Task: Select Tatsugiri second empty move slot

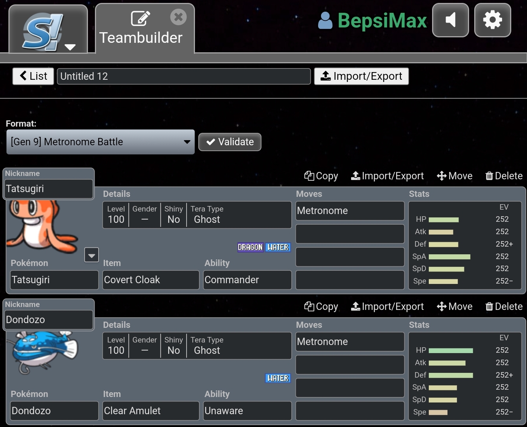Action: tap(350, 234)
